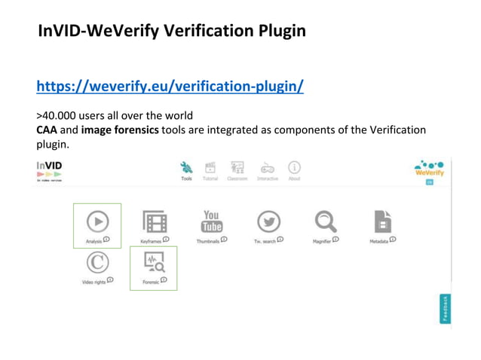The image size is (481, 360).
Task: Open the Forensic image analysis tool
Action: [x=155, y=262]
